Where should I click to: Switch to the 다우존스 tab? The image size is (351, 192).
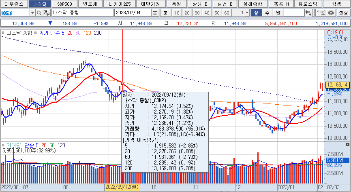[x=15, y=4]
